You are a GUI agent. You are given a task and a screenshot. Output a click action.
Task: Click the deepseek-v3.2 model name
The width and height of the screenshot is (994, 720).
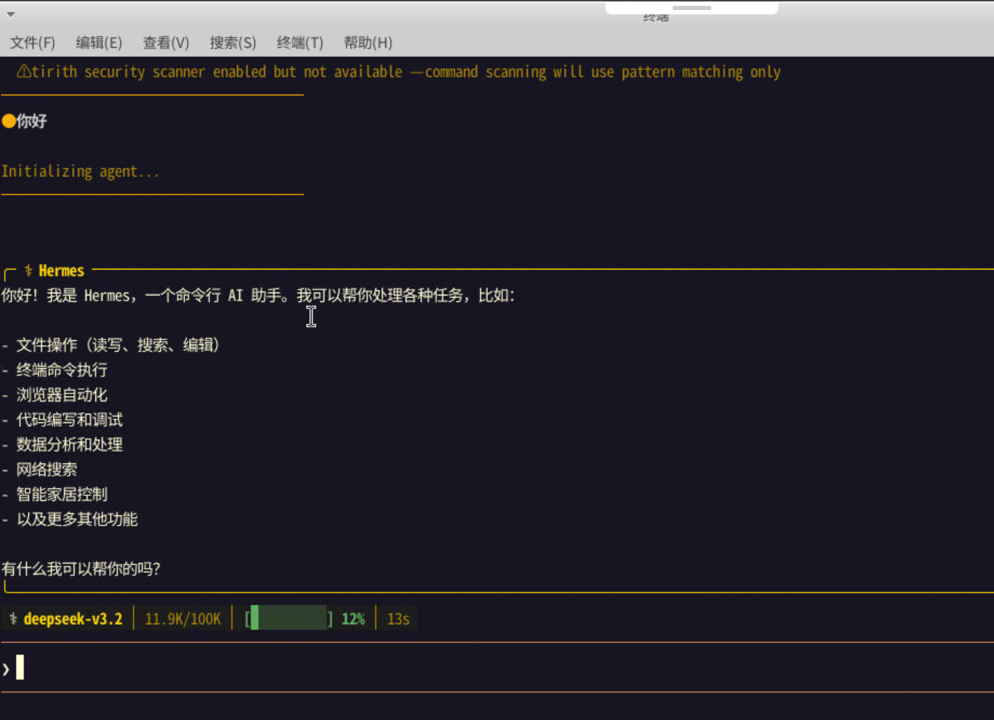point(73,618)
